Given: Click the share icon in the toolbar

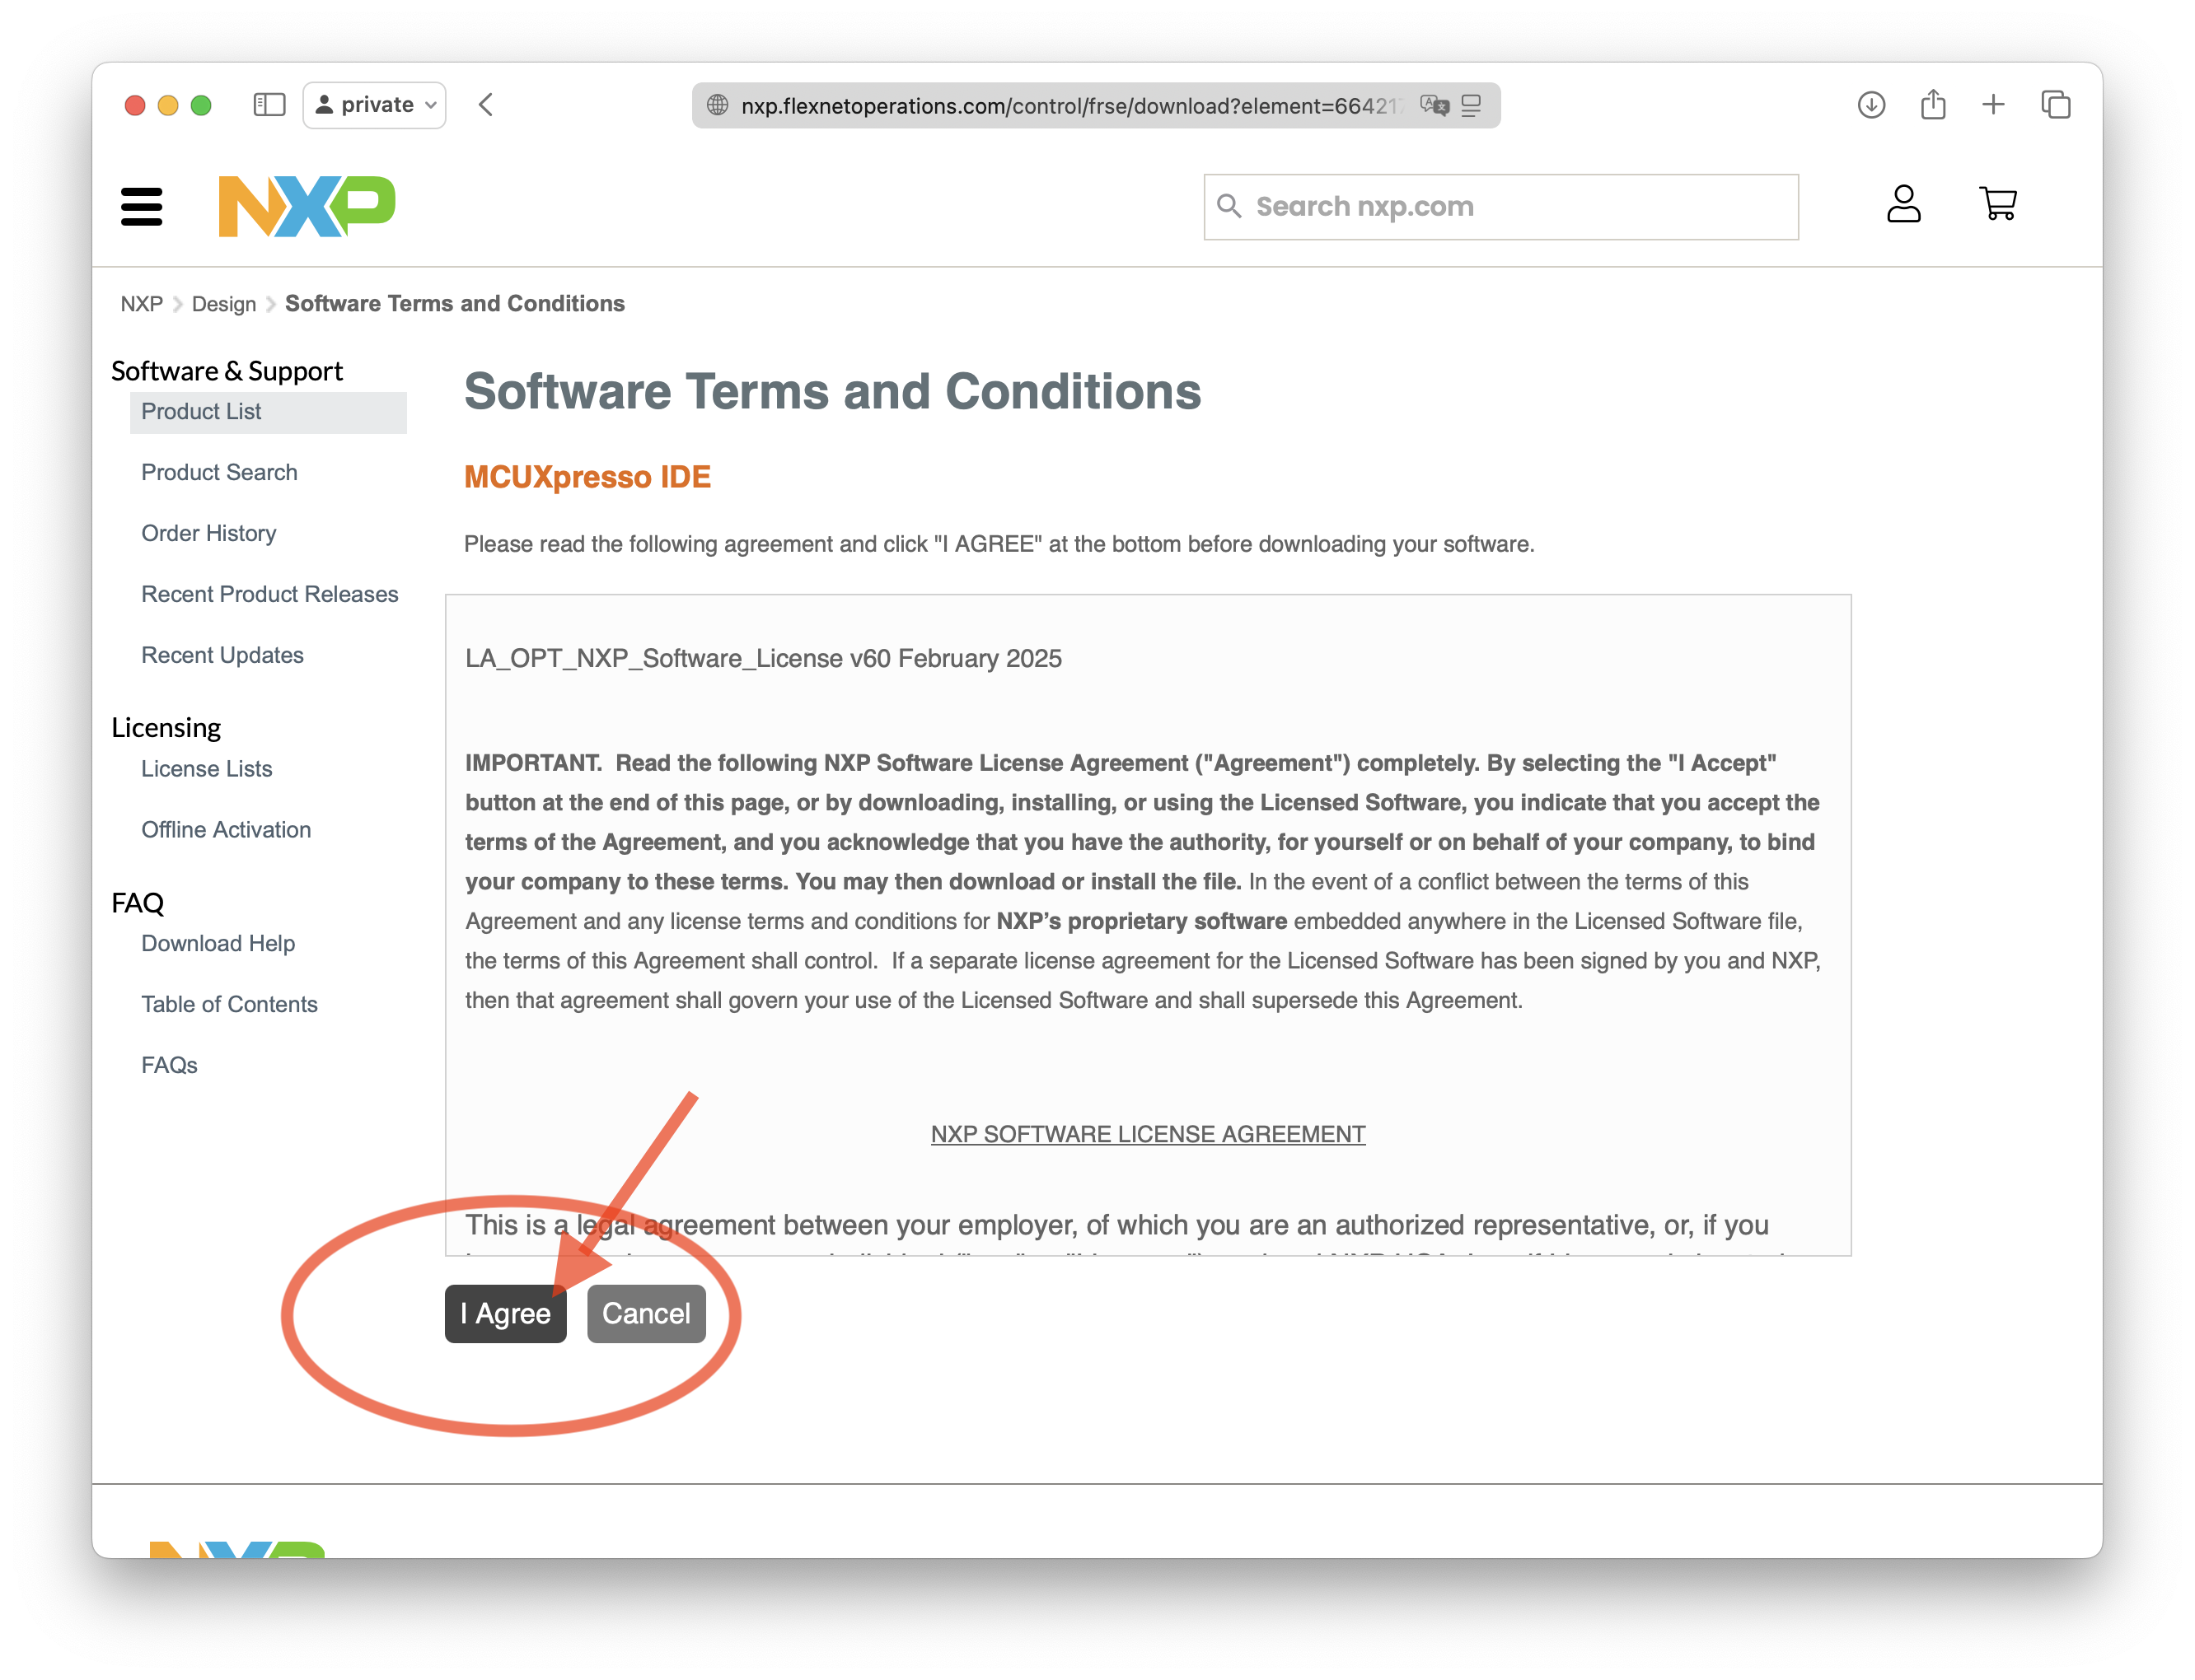Looking at the screenshot, I should [1932, 104].
